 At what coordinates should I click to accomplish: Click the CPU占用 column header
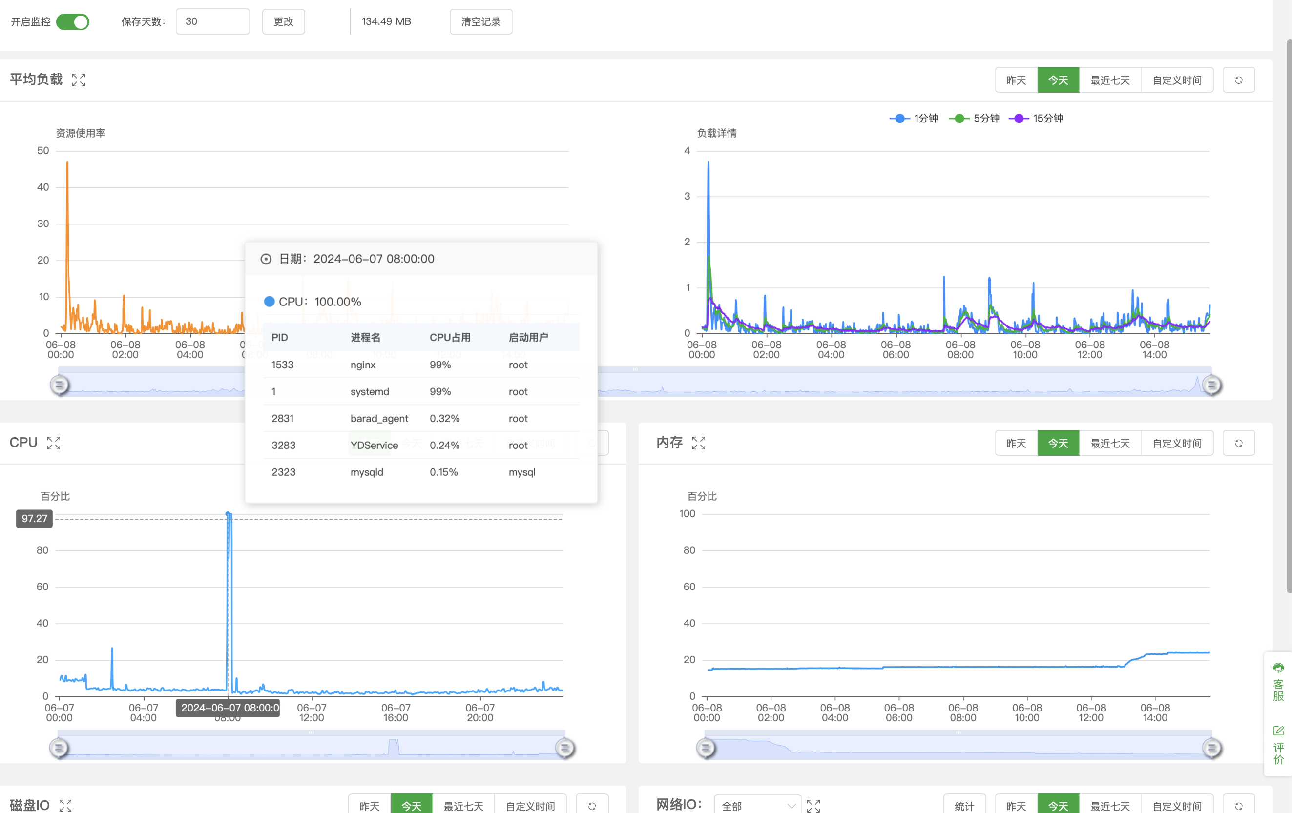point(450,337)
